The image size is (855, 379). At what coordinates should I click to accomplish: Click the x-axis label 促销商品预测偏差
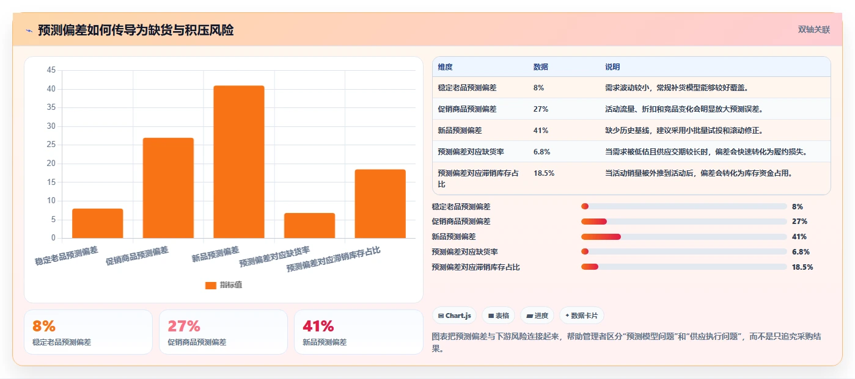coord(137,256)
